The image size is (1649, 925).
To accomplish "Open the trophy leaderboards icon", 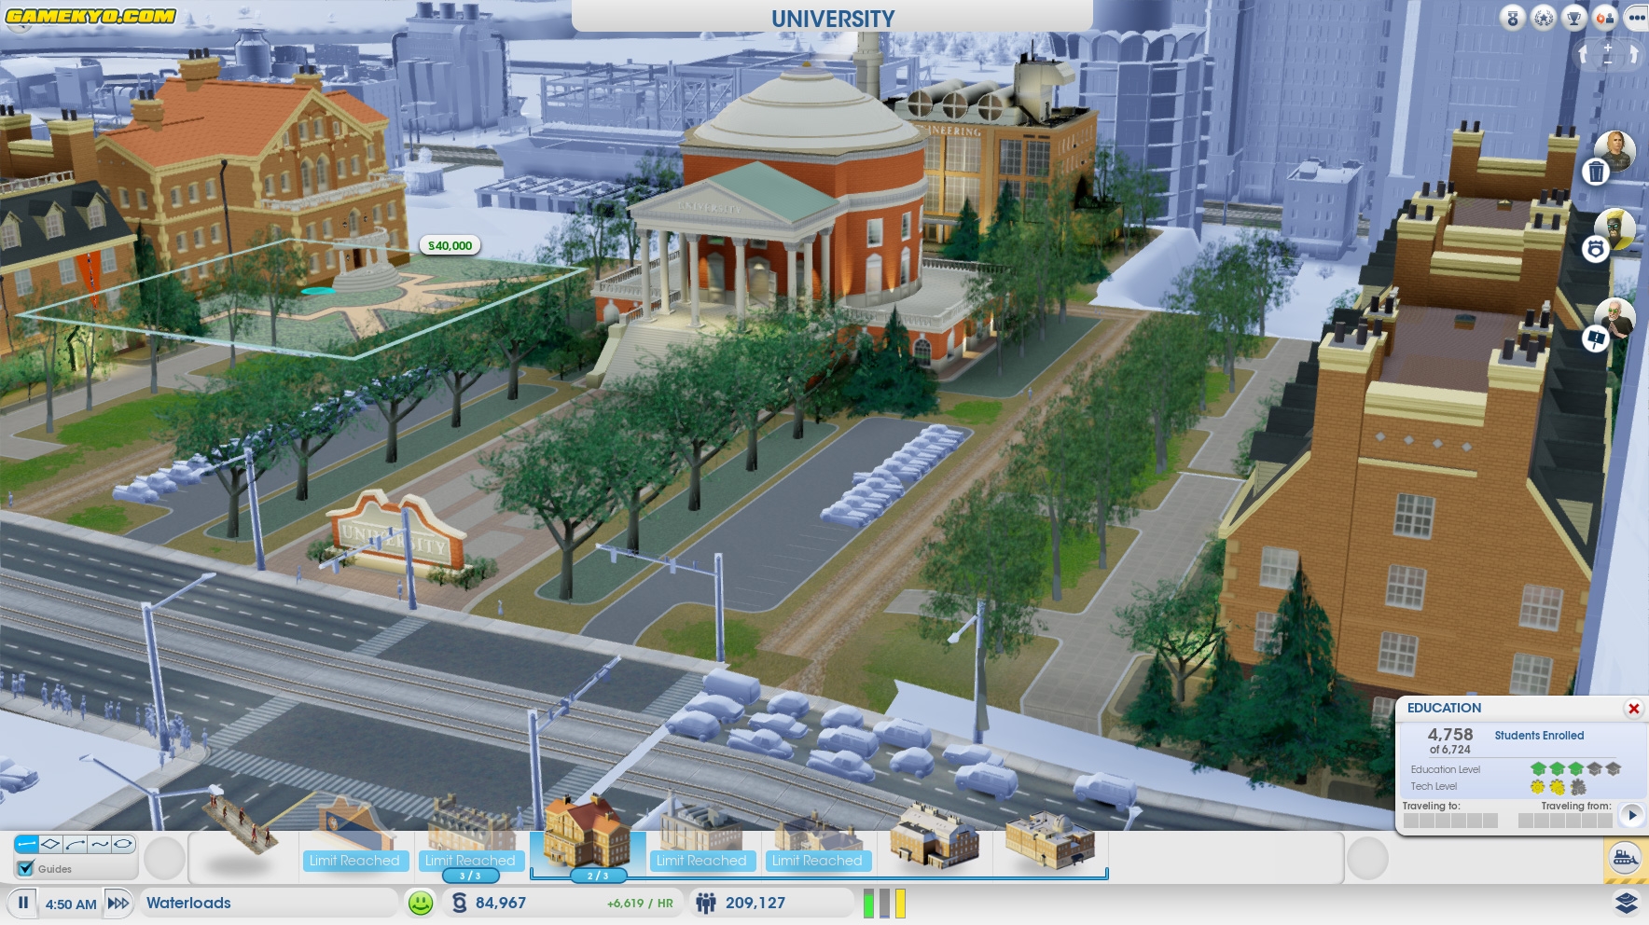I will coord(1574,18).
